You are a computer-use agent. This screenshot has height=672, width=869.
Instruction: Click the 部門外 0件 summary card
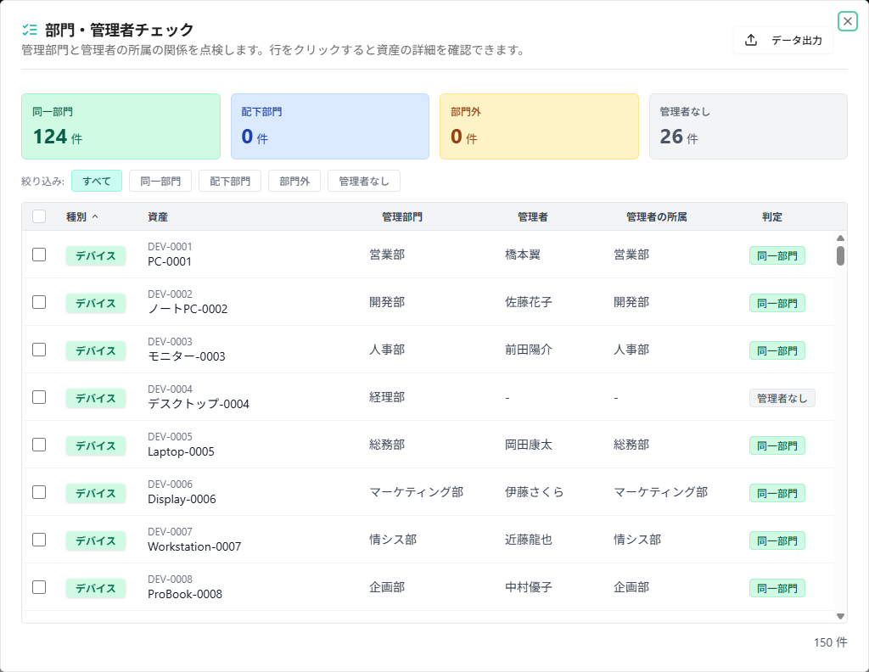pos(539,126)
